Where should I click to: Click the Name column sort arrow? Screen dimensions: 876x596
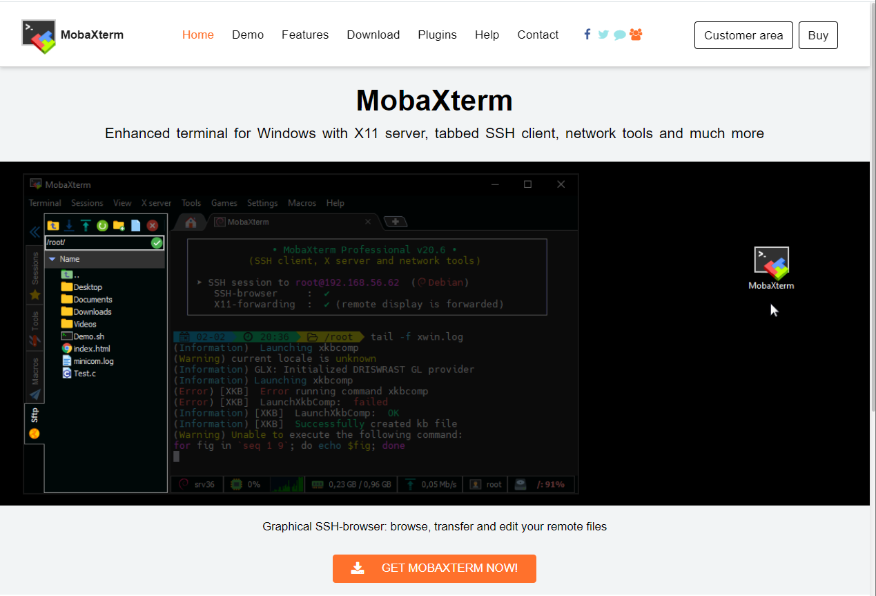coord(52,259)
